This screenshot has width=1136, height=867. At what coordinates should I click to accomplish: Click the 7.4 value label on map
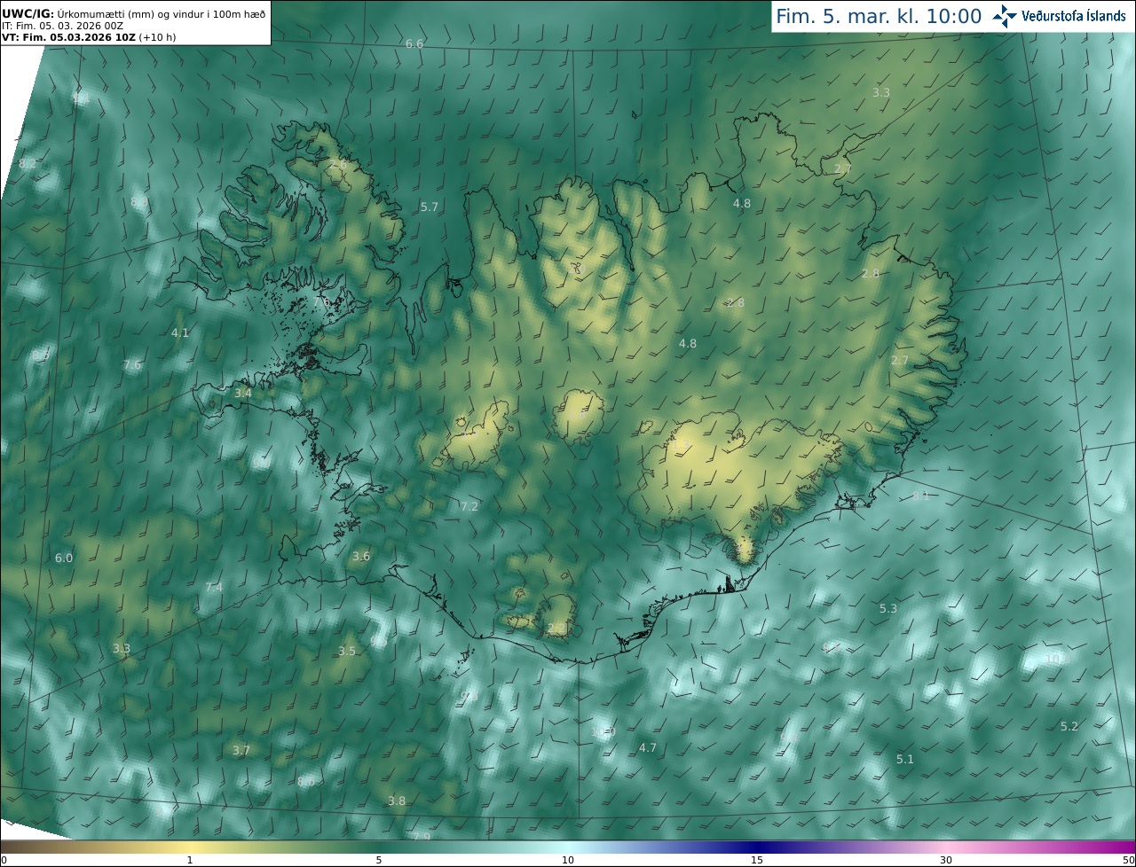[x=214, y=587]
